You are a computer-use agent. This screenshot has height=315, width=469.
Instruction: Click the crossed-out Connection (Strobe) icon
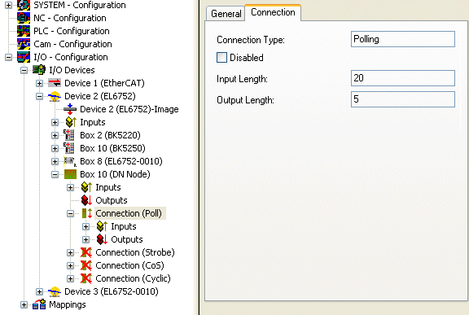click(x=86, y=252)
